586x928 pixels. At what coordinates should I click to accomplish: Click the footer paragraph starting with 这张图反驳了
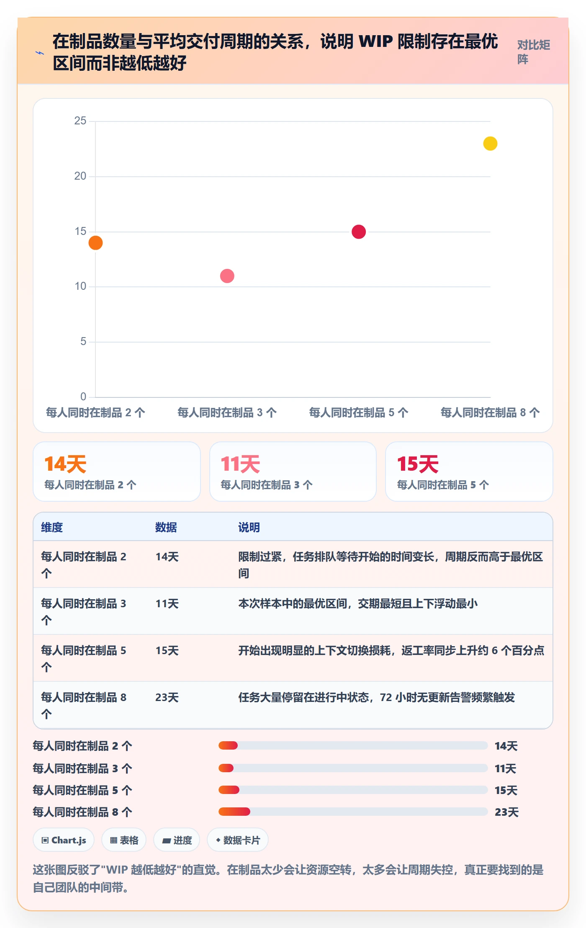click(288, 879)
